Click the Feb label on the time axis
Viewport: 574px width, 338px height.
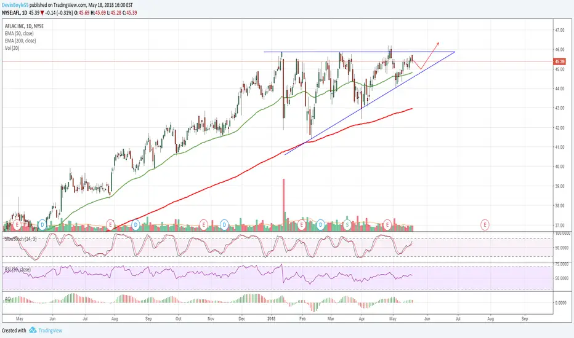click(302, 318)
